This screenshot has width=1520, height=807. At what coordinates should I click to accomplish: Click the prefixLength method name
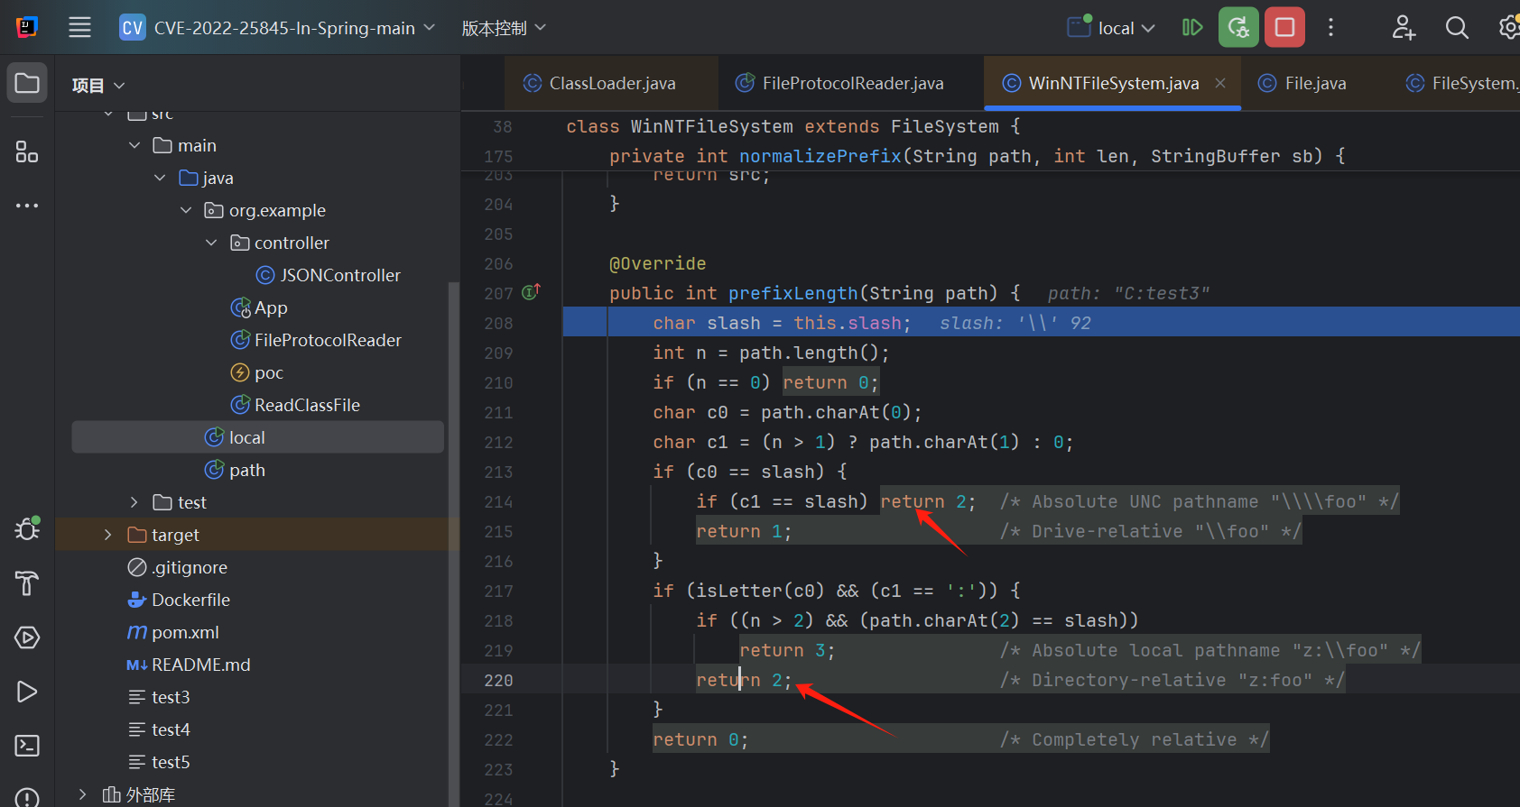[793, 293]
